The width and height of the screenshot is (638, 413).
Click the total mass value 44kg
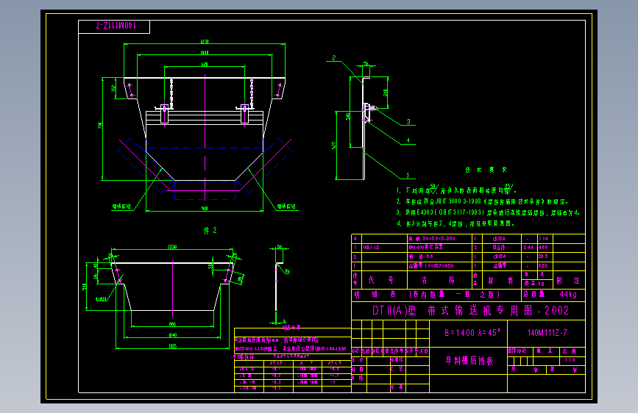coord(567,294)
